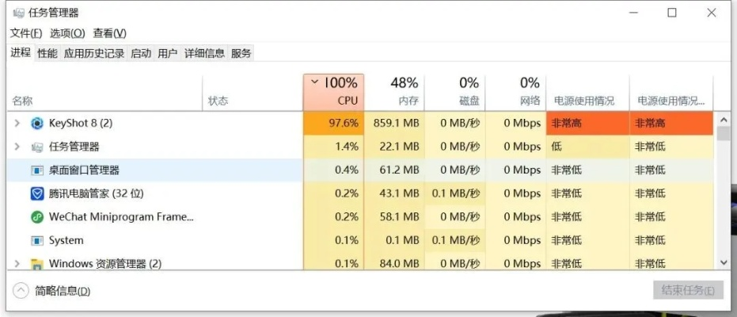Open the 查看(V) menu
Image resolution: width=737 pixels, height=317 pixels.
pyautogui.click(x=109, y=33)
